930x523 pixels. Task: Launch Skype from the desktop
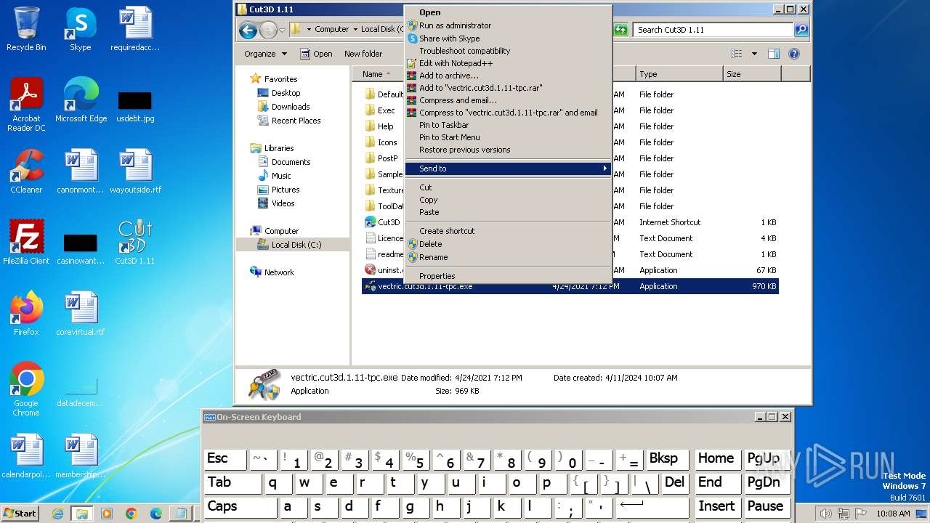click(x=80, y=29)
